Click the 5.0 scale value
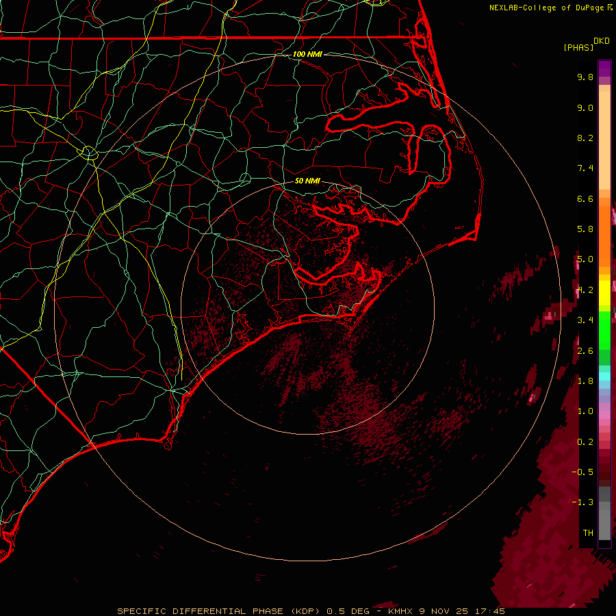 coord(585,259)
